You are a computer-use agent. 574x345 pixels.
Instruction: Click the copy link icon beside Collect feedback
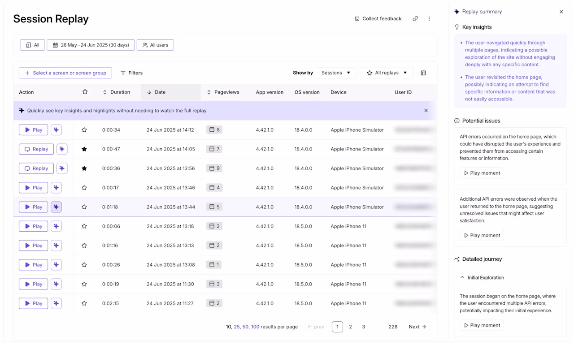pos(415,19)
